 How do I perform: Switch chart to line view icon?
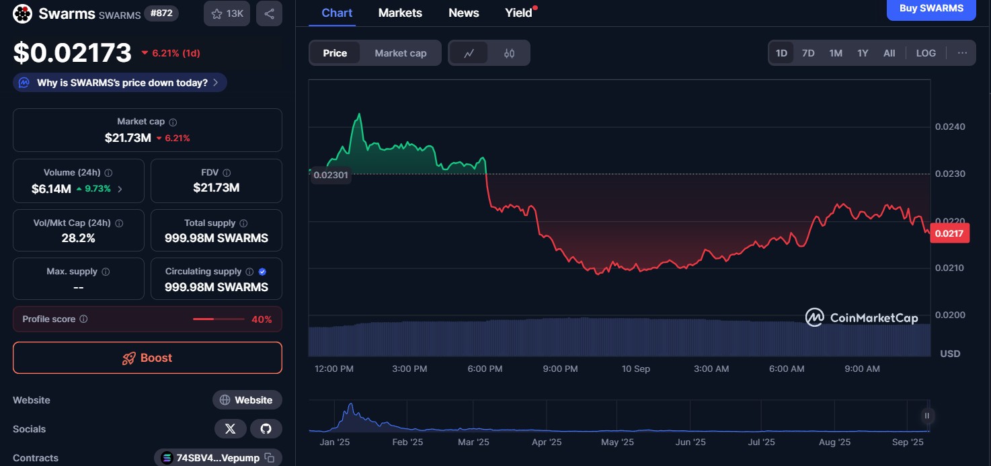(469, 53)
